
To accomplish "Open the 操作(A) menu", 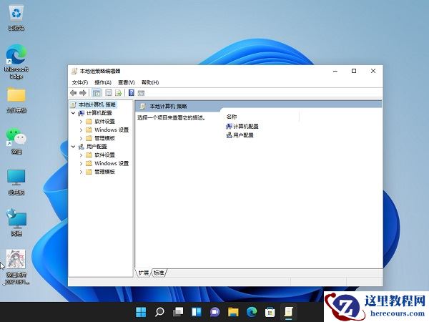I will tap(103, 82).
